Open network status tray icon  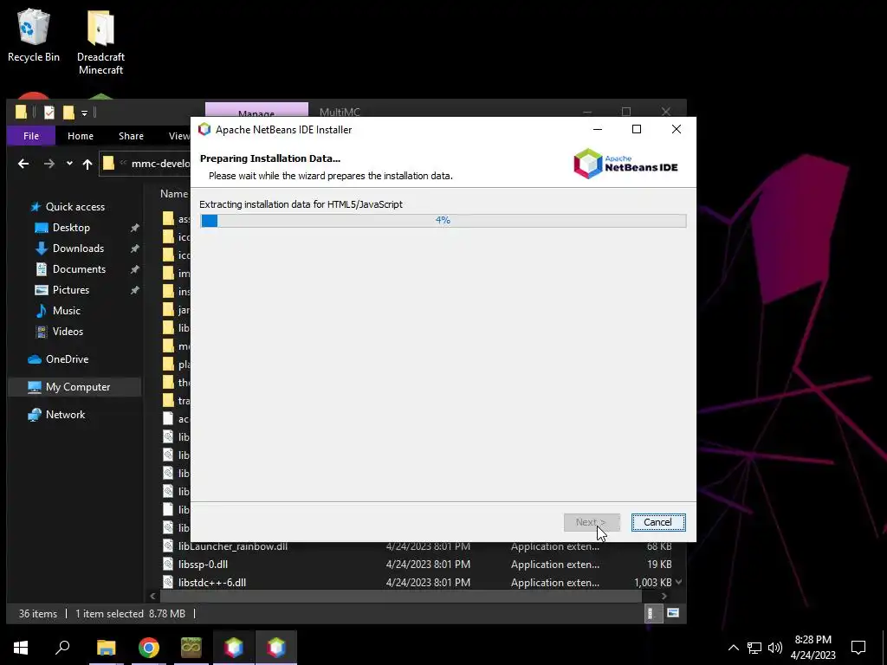coord(754,648)
